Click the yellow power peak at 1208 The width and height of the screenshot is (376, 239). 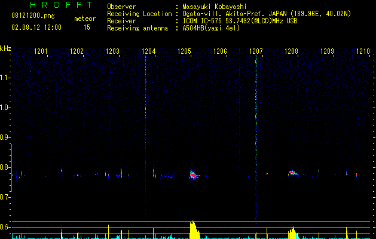pos(293,233)
